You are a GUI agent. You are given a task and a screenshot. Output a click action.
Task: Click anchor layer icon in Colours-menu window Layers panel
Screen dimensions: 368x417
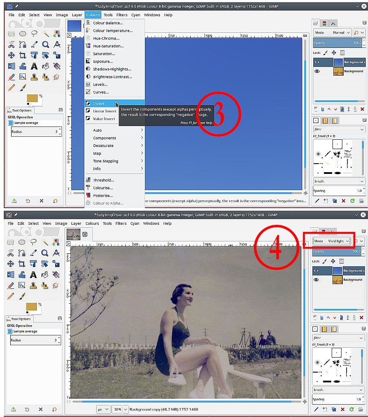[x=349, y=109]
